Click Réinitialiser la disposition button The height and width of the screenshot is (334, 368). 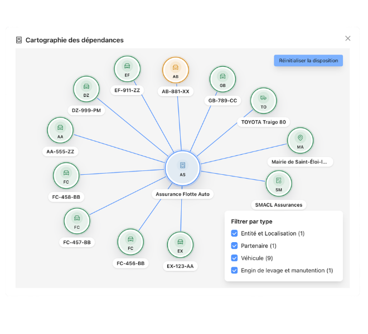pos(308,61)
